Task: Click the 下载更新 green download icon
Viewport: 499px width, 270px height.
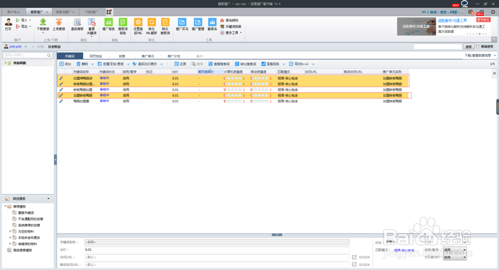Action: point(42,22)
